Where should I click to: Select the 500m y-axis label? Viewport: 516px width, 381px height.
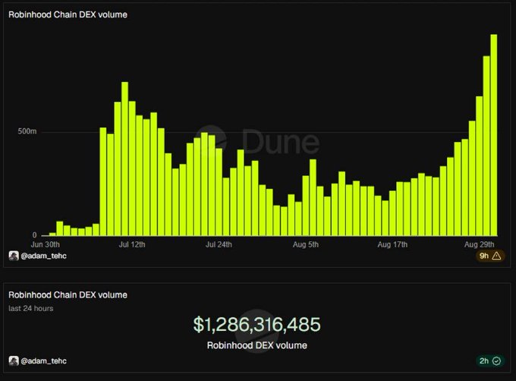(x=27, y=131)
